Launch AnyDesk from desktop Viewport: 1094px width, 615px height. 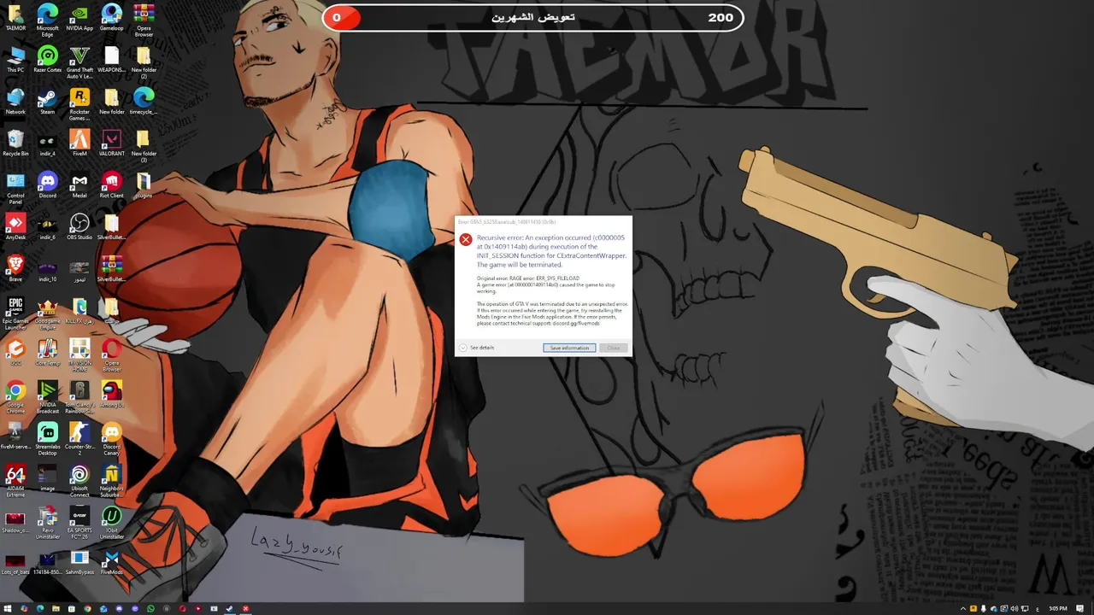click(x=15, y=226)
